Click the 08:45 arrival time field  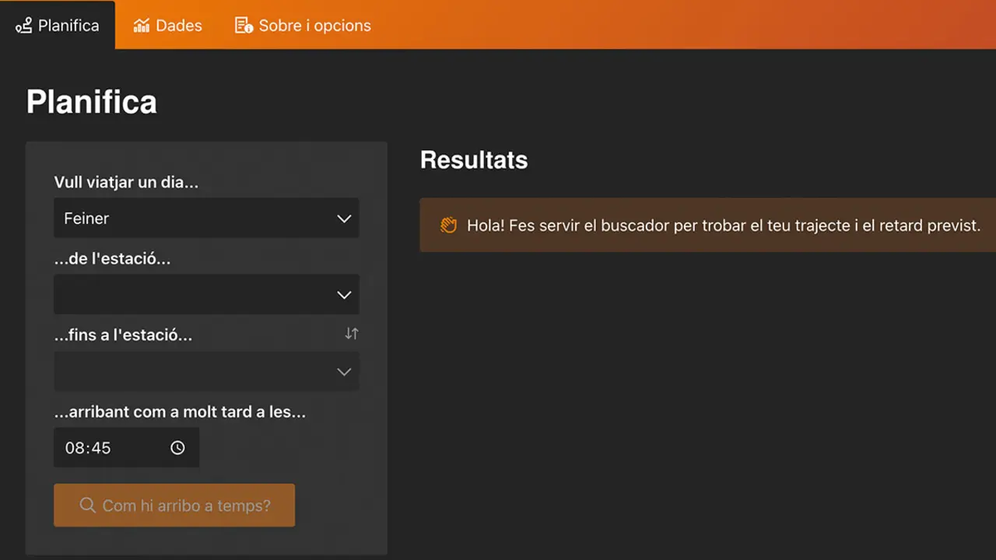pos(109,448)
